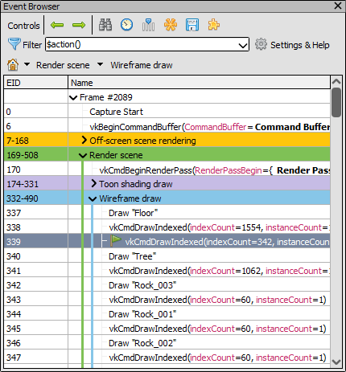Close the Event Browser panel
Screen dimensions: 346x372
pyautogui.click(x=338, y=6)
